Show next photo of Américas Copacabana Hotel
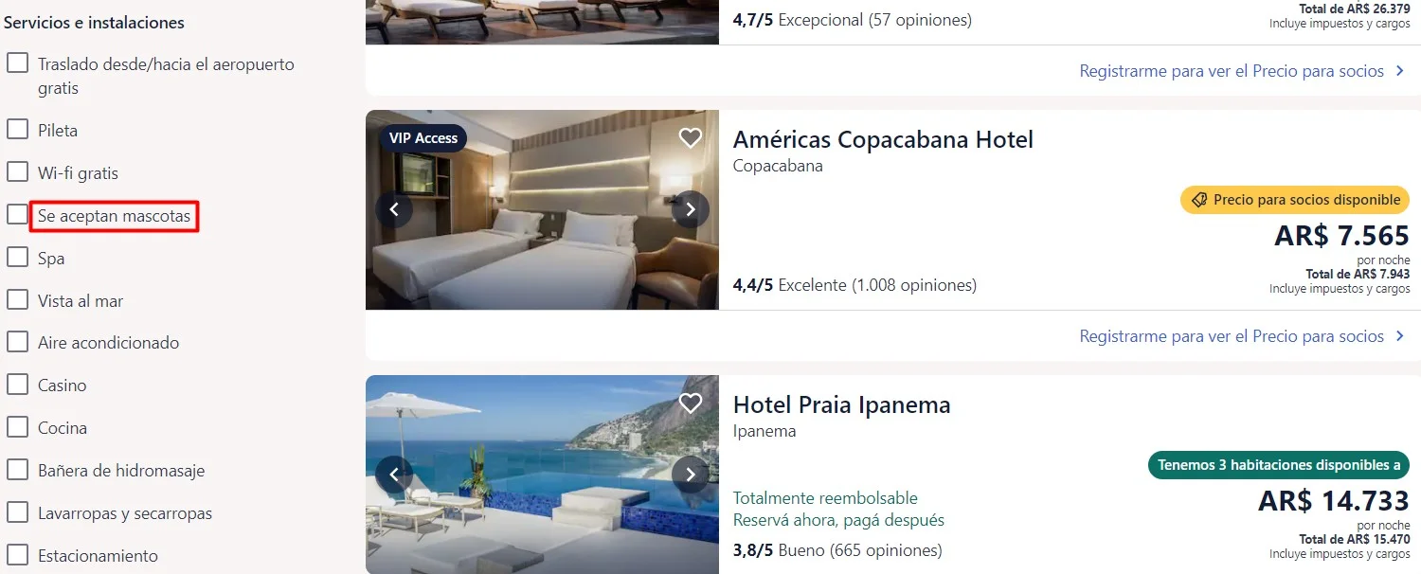This screenshot has width=1421, height=574. point(691,209)
